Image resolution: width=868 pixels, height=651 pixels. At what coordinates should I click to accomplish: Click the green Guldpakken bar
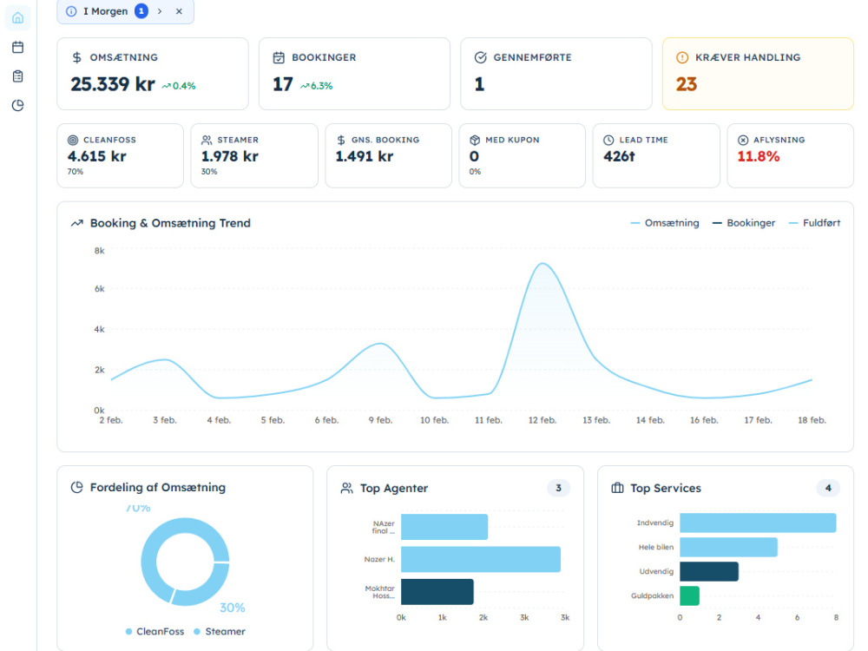pos(690,595)
